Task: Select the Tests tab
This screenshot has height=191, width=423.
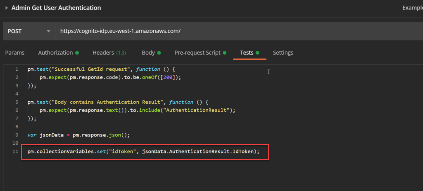Action: pyautogui.click(x=247, y=53)
